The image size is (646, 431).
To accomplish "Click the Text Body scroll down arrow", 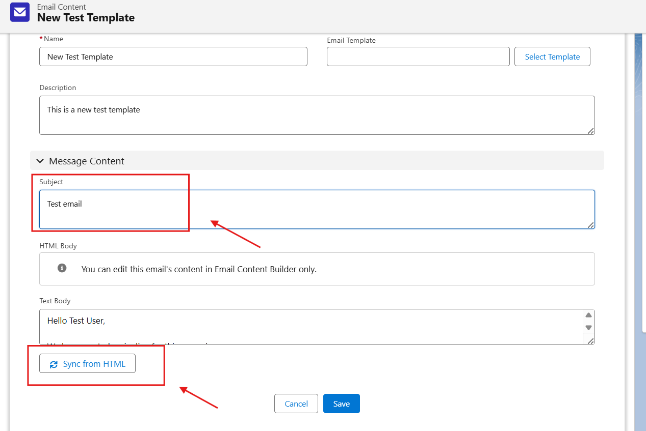I will click(x=588, y=328).
